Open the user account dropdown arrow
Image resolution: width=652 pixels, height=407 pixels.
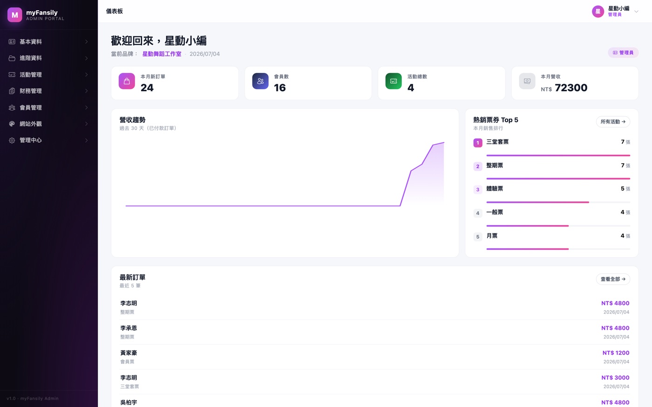coord(636,12)
